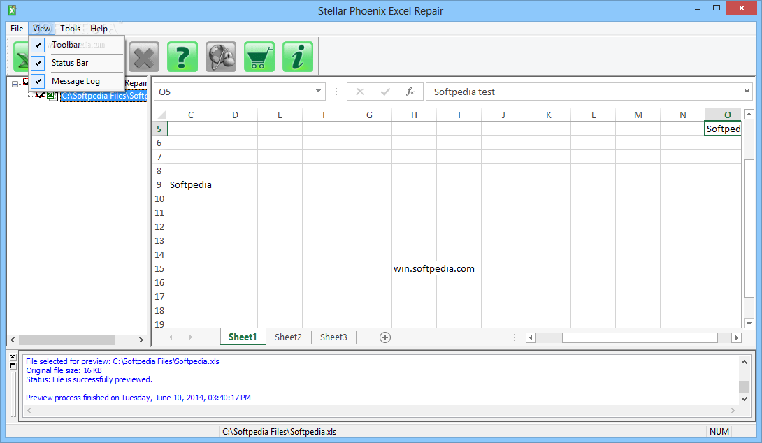Click the spreadsheet scroll left arrow

[x=531, y=337]
